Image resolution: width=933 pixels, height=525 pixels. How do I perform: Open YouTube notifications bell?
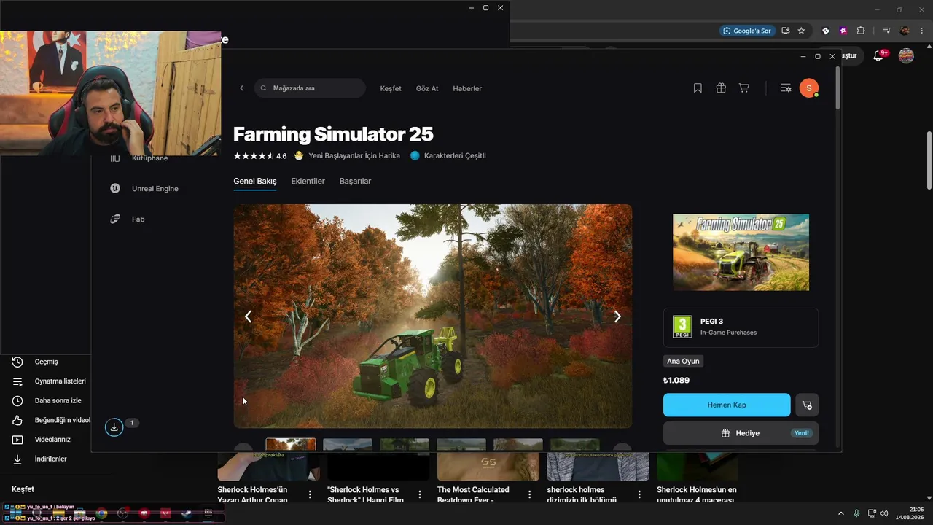(879, 56)
